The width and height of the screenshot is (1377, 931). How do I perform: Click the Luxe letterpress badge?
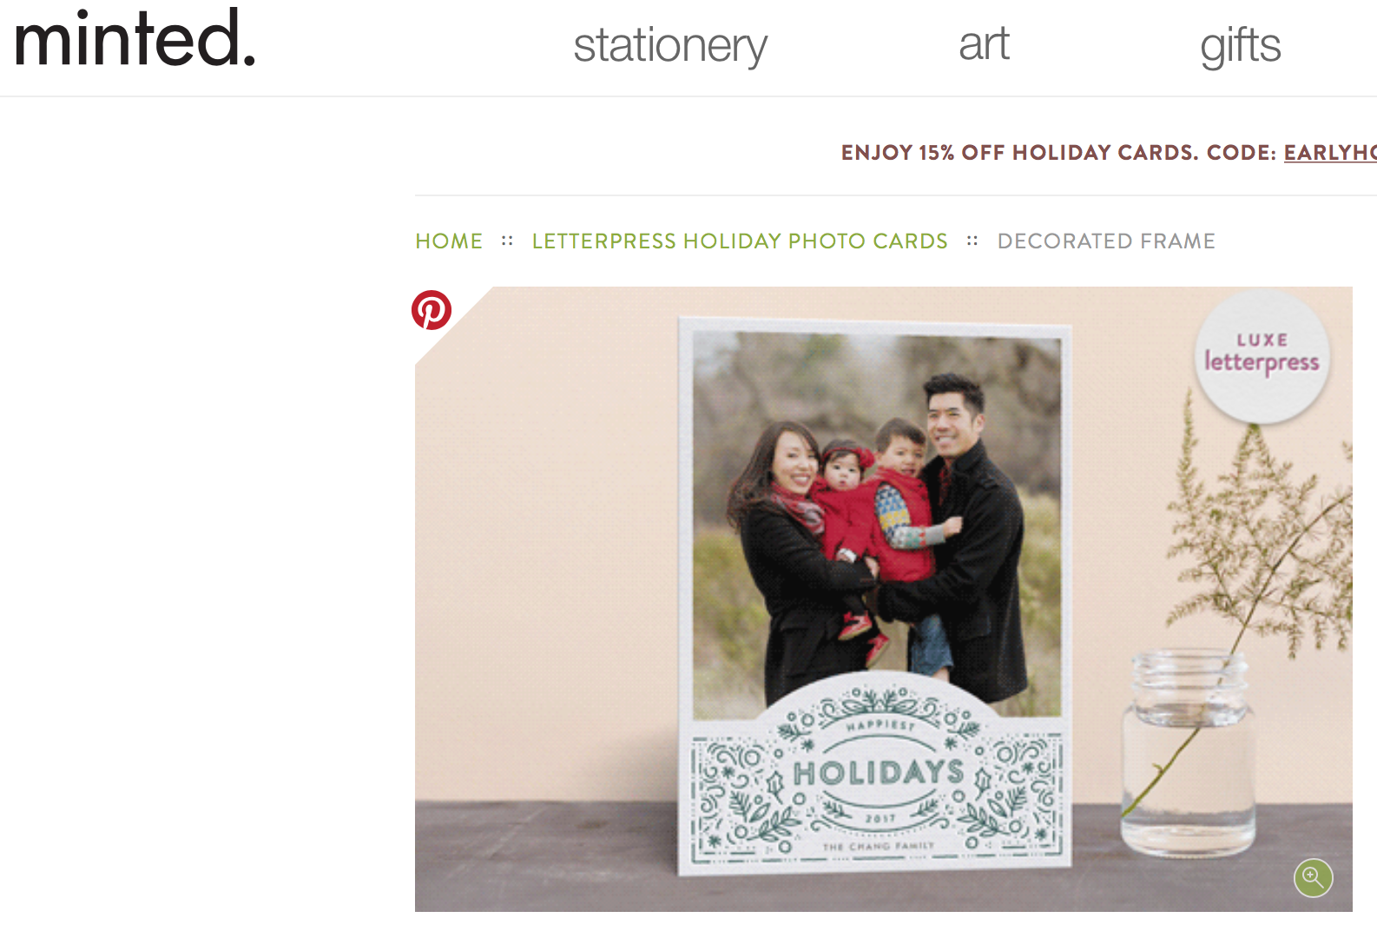[1262, 356]
